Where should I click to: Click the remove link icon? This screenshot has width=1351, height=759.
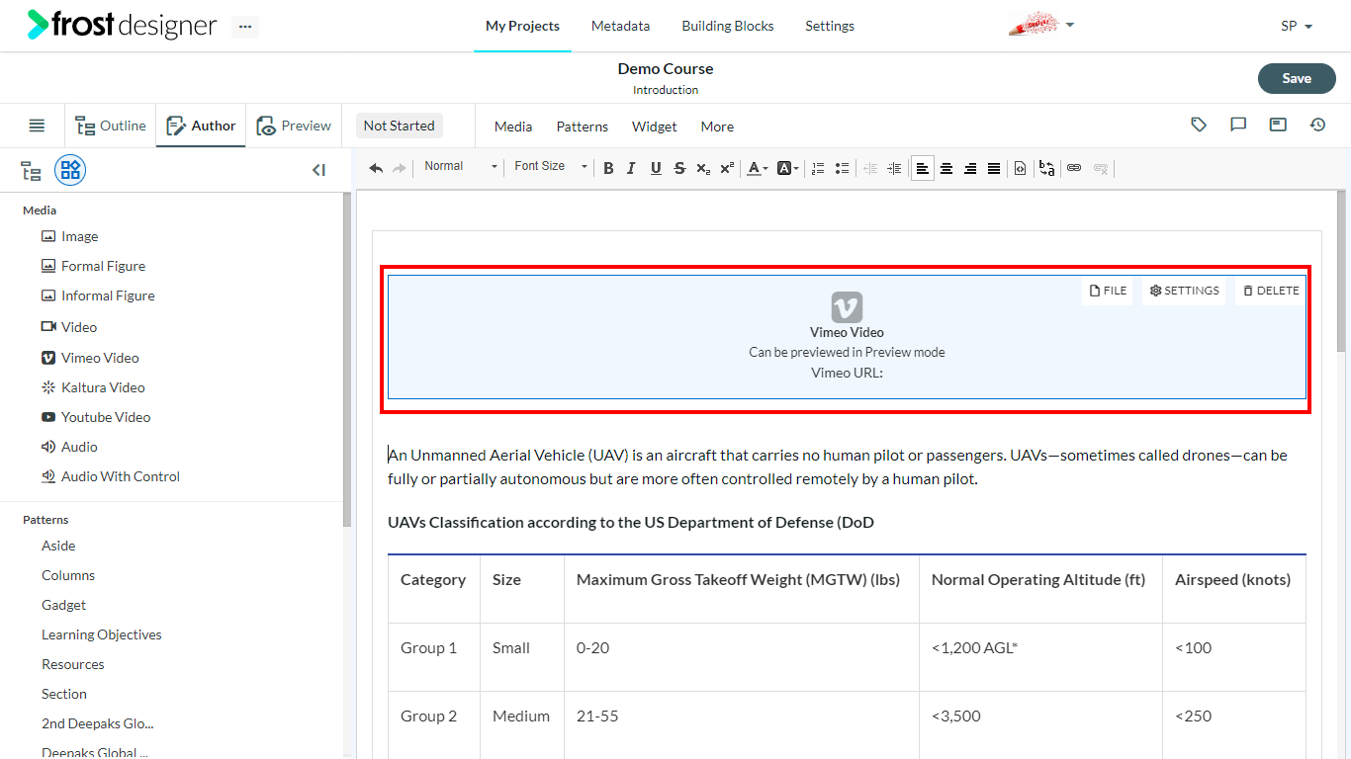click(x=1101, y=168)
